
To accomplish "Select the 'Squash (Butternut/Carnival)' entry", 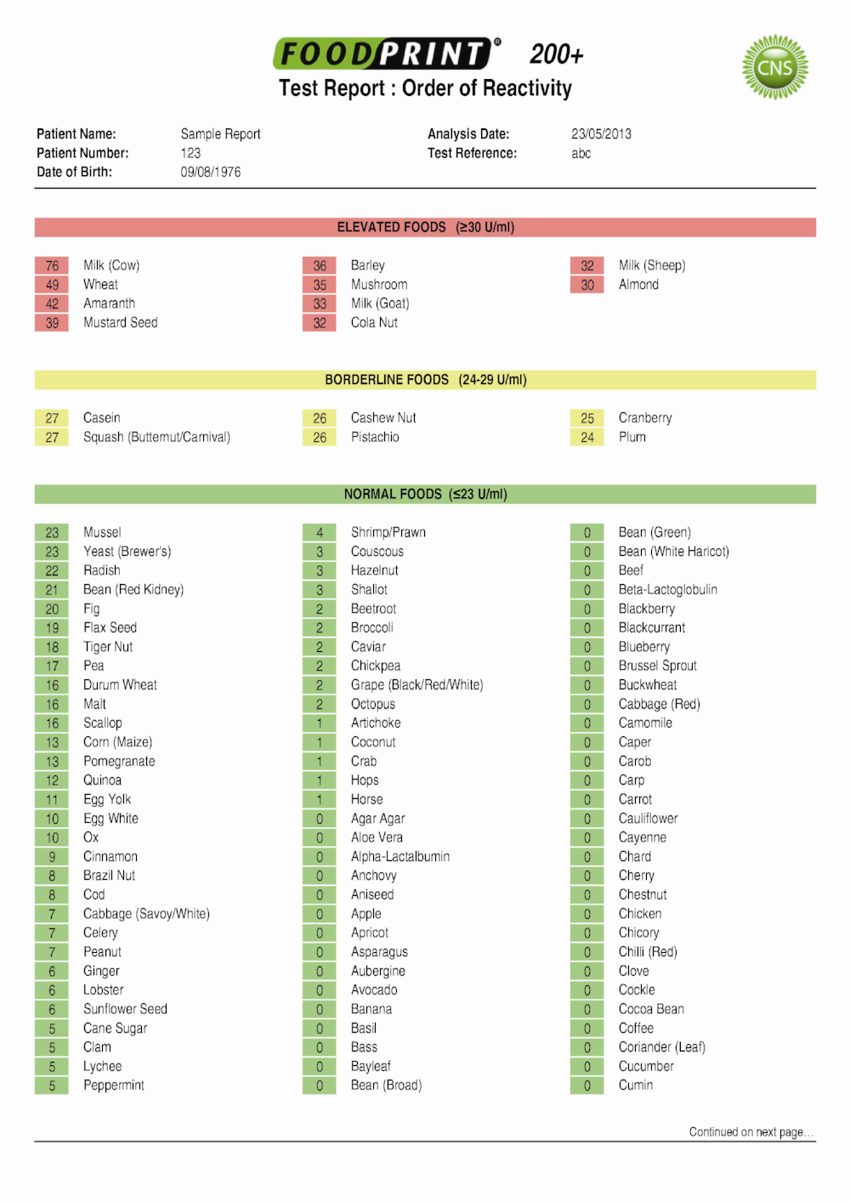I will pyautogui.click(x=156, y=437).
